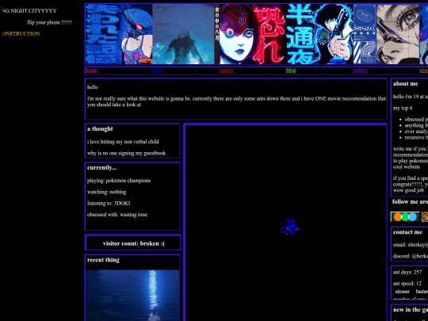Click the "about me" heading
The width and height of the screenshot is (428, 321).
(405, 84)
